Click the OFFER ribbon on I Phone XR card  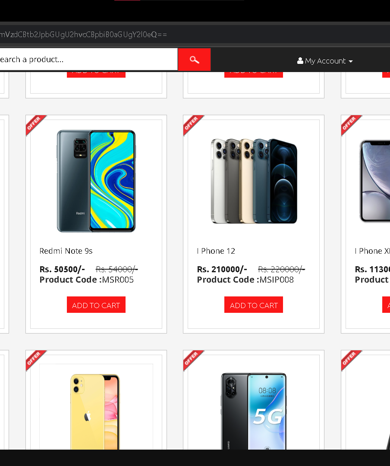point(351,125)
